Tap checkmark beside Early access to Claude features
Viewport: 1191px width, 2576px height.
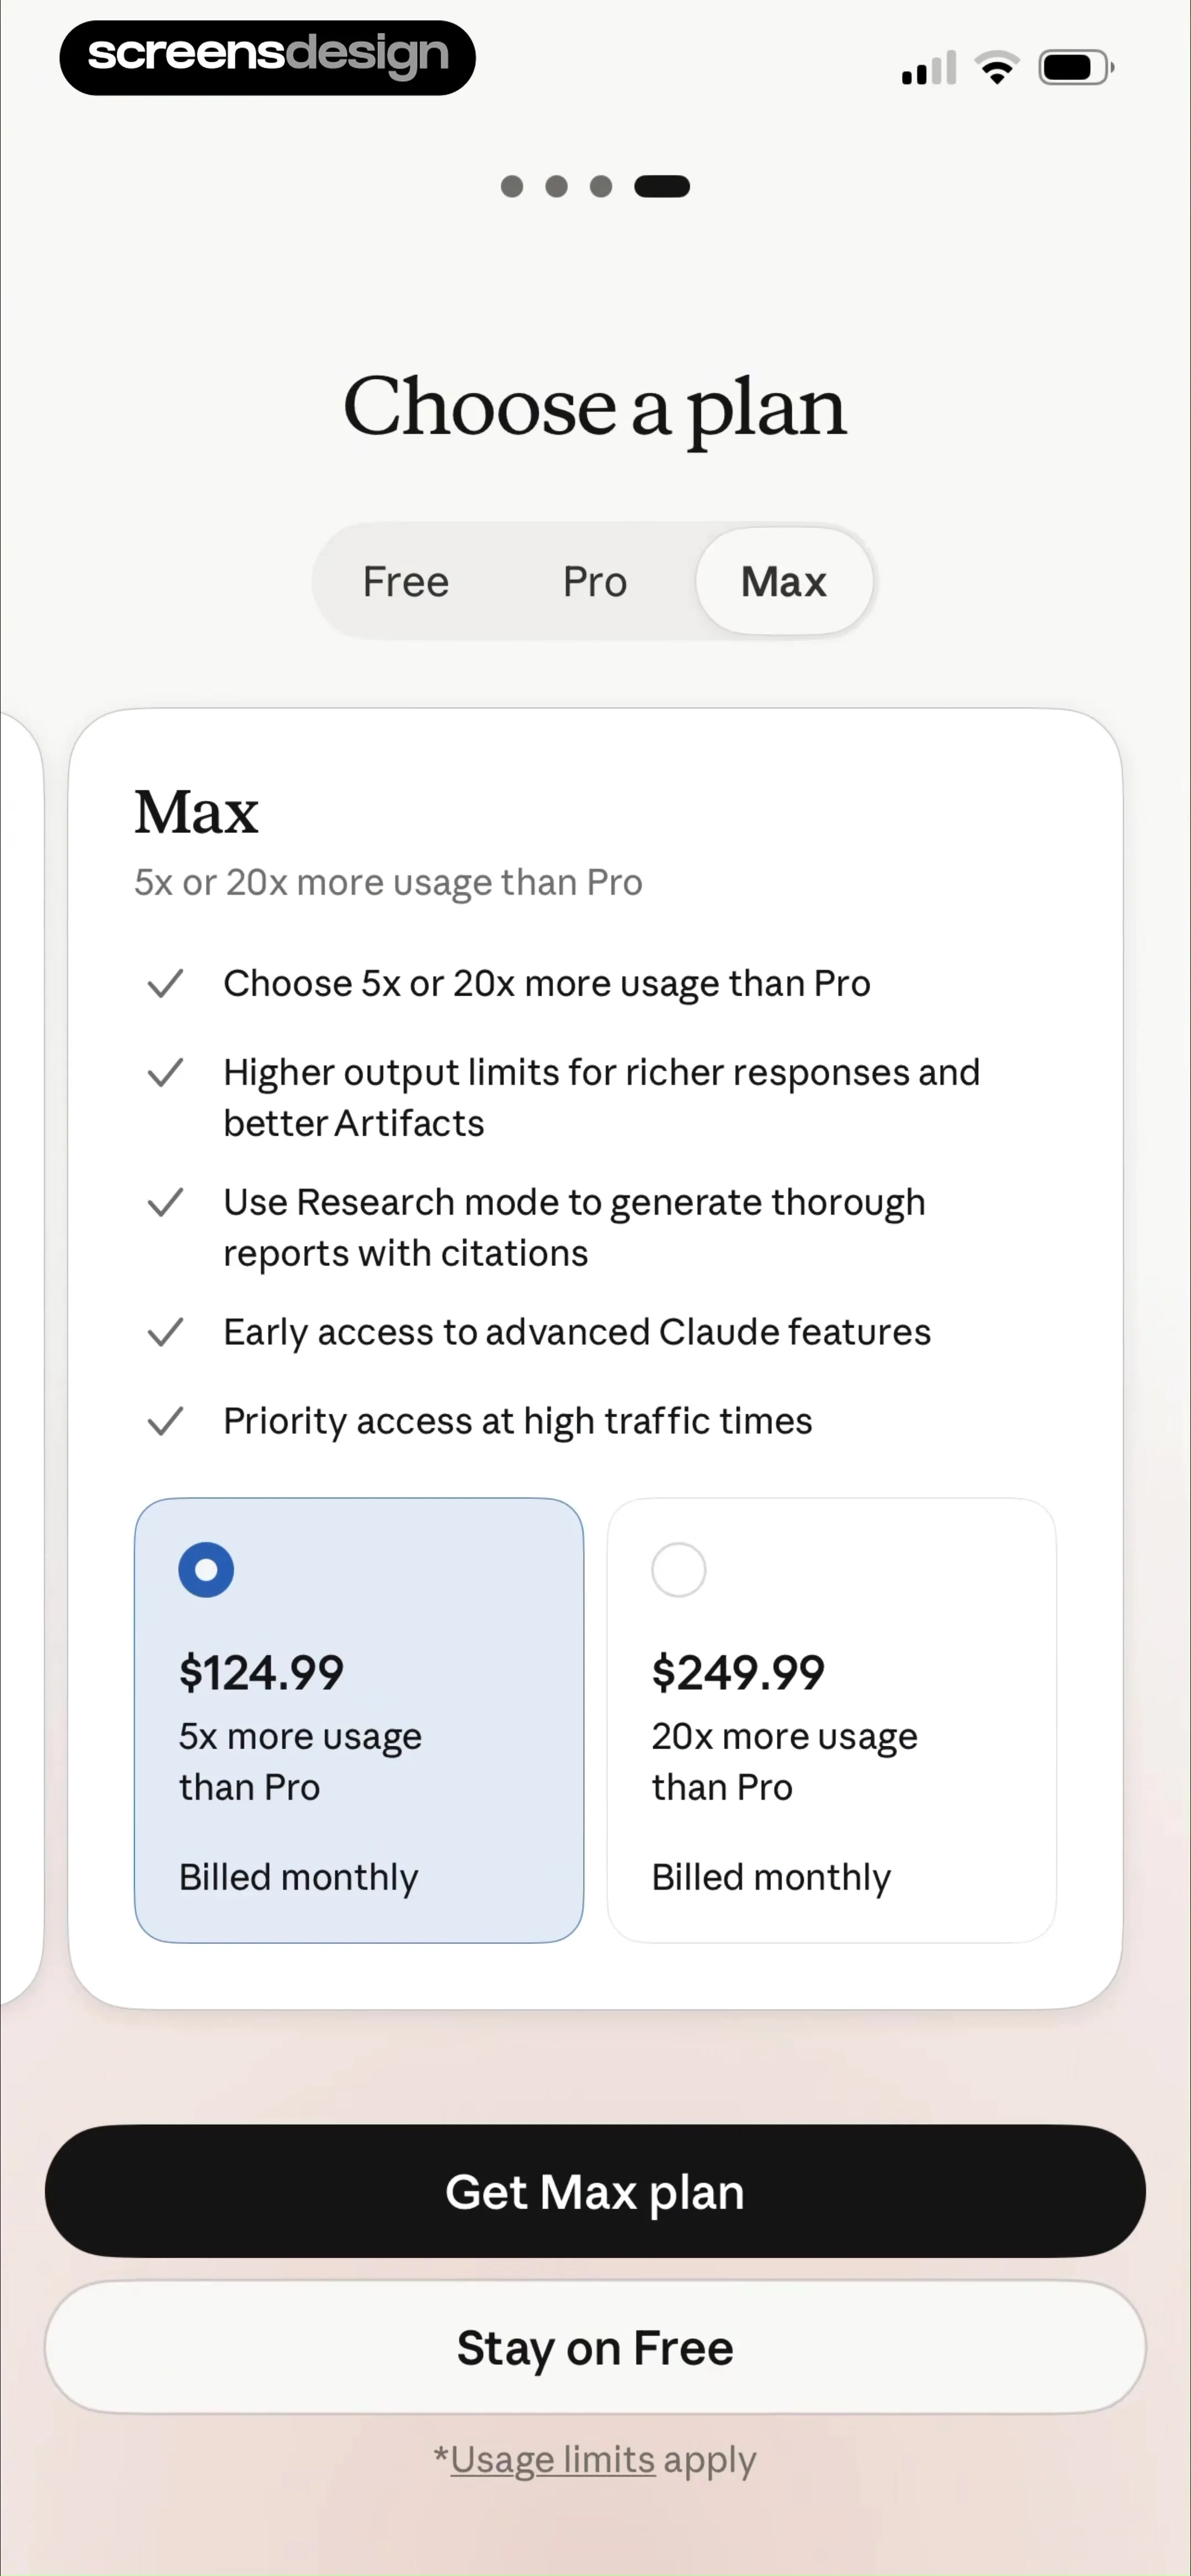(x=165, y=1332)
